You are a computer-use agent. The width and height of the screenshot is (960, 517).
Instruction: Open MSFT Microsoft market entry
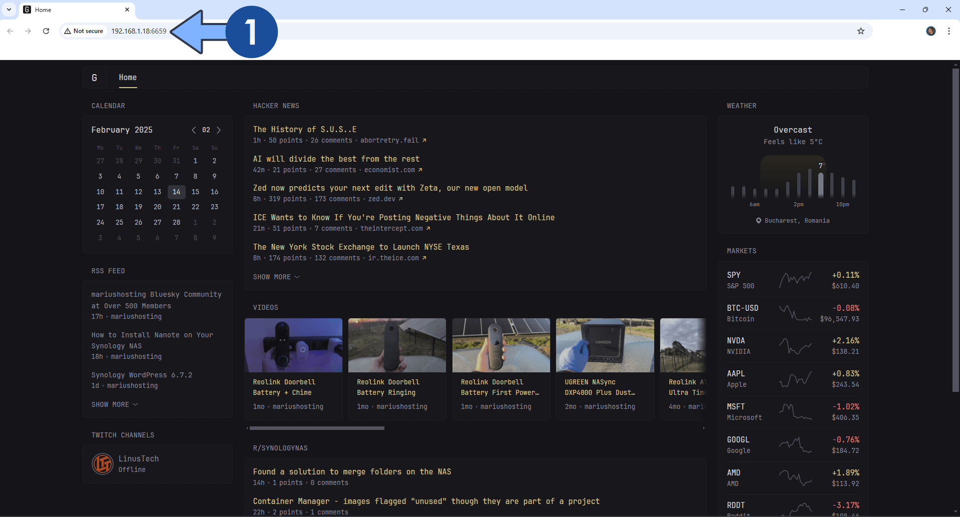pos(793,412)
